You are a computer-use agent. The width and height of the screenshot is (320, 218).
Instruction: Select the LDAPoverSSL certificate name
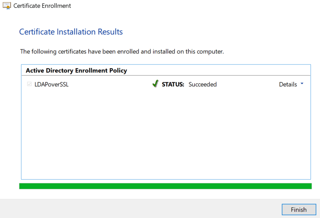click(51, 84)
